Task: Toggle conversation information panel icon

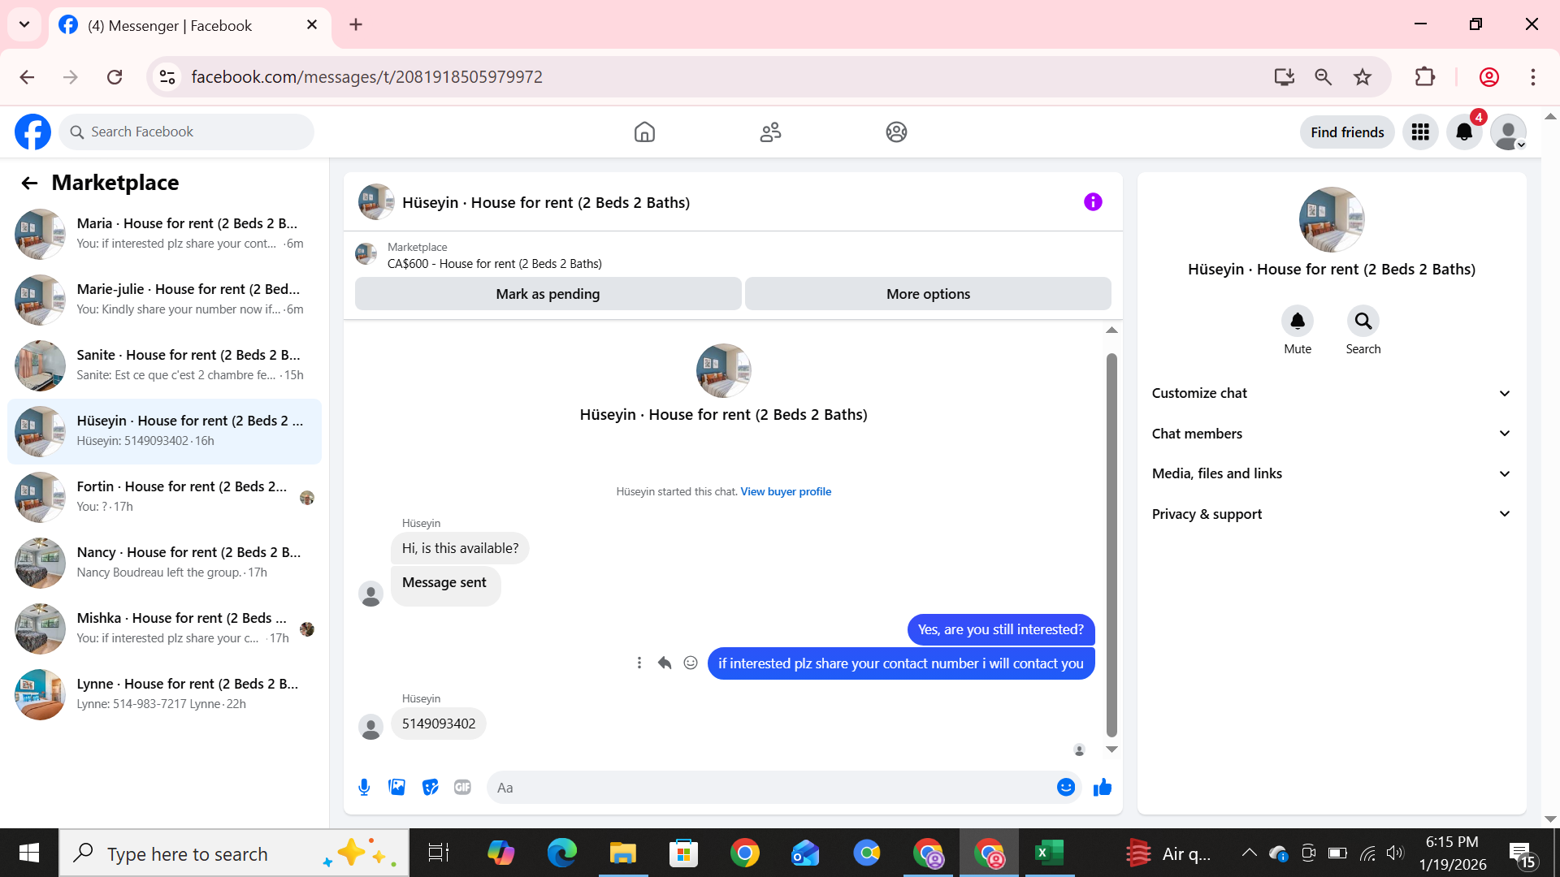Action: point(1093,202)
